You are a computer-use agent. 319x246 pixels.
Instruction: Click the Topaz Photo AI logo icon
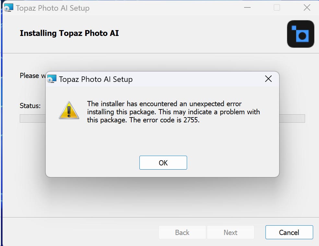301,34
